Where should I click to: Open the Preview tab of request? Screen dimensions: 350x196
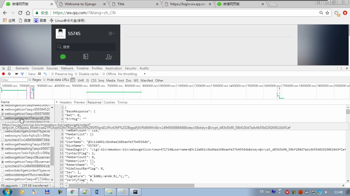coord(79,102)
